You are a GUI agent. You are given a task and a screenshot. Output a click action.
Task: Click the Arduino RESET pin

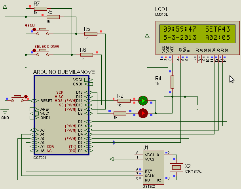pos(34,101)
